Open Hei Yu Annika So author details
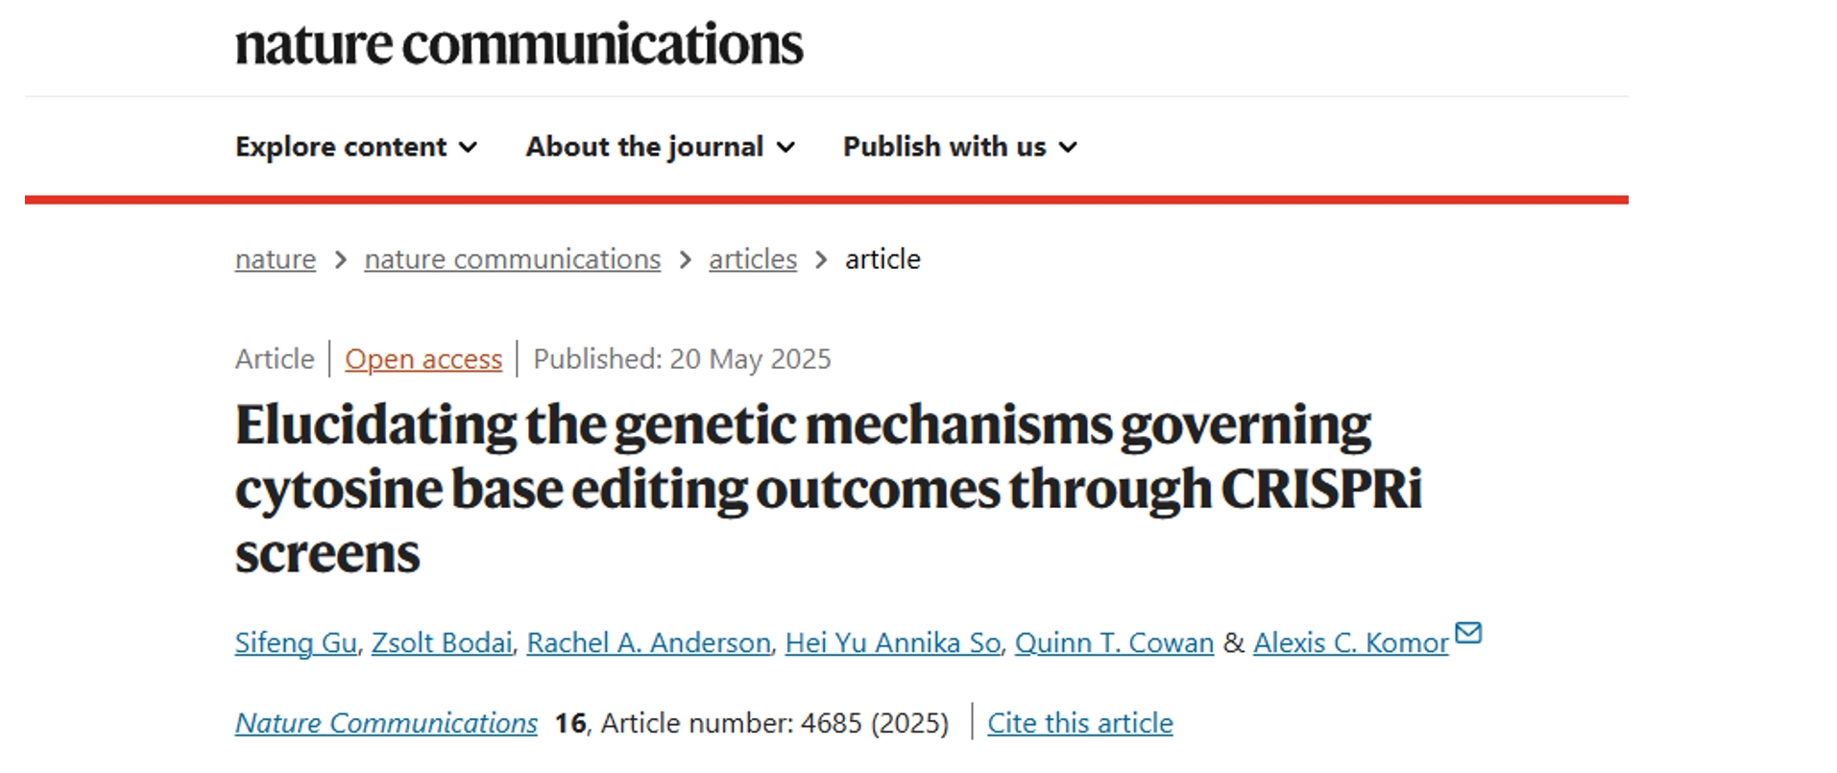Image resolution: width=1837 pixels, height=773 pixels. tap(892, 642)
